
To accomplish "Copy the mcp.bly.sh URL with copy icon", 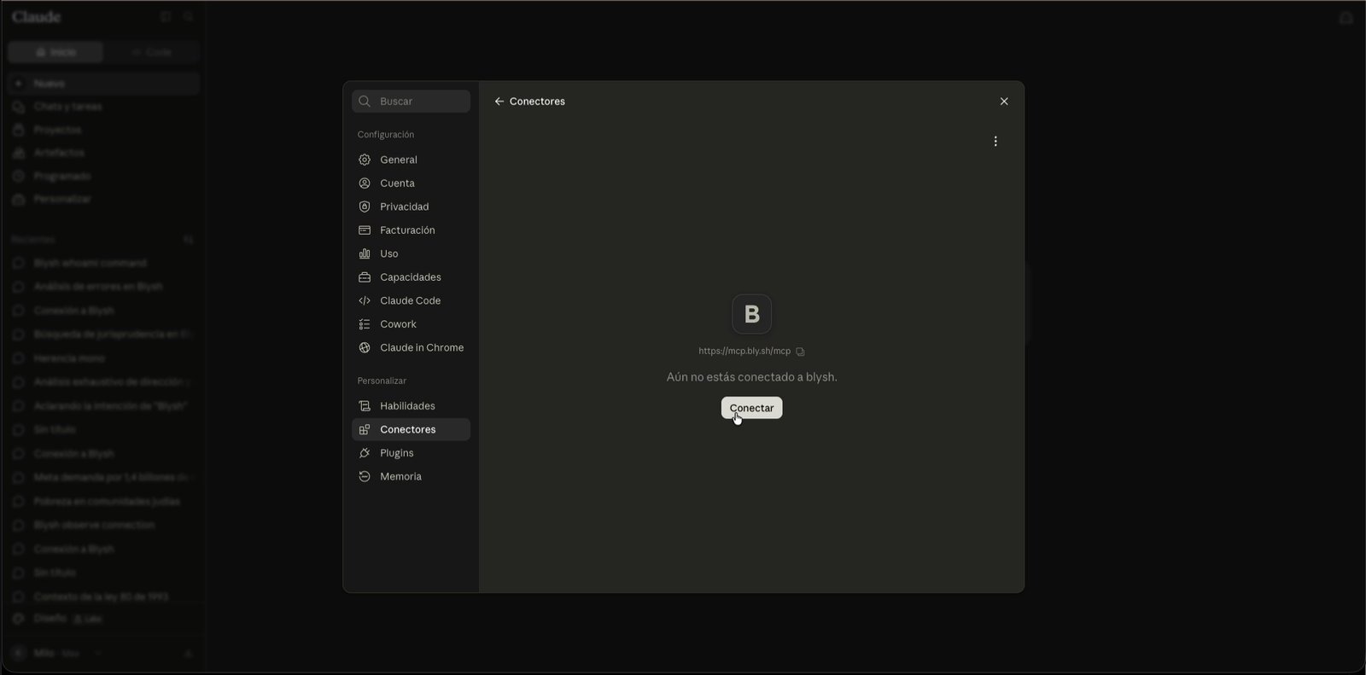I will (x=800, y=352).
